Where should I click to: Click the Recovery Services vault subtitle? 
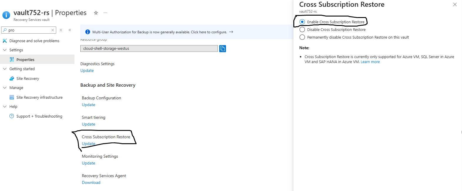(31, 20)
